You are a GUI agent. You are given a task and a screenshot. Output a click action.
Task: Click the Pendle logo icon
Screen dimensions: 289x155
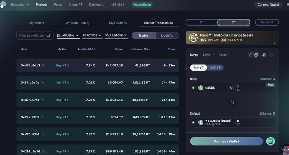click(3, 4)
